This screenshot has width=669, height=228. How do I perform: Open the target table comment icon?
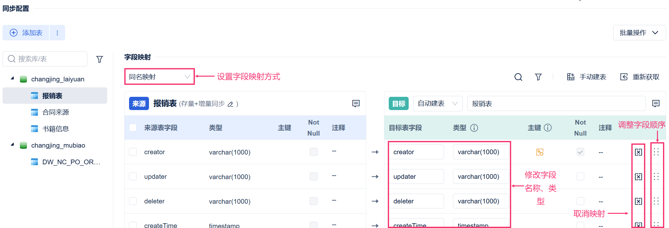[x=656, y=103]
